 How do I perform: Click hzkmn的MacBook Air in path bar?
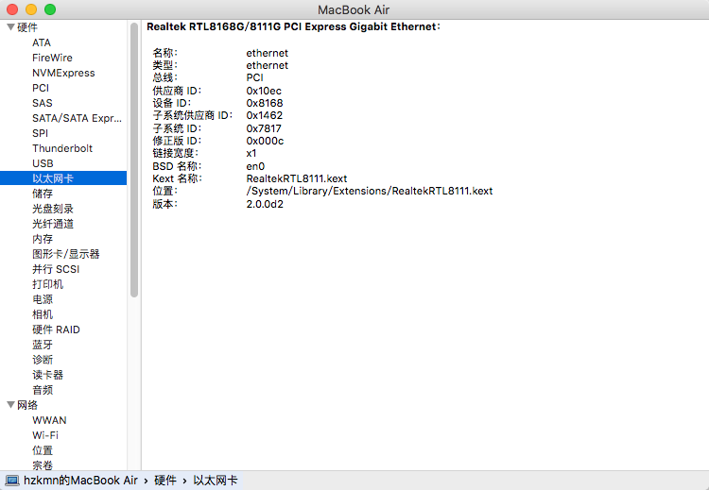pos(80,481)
